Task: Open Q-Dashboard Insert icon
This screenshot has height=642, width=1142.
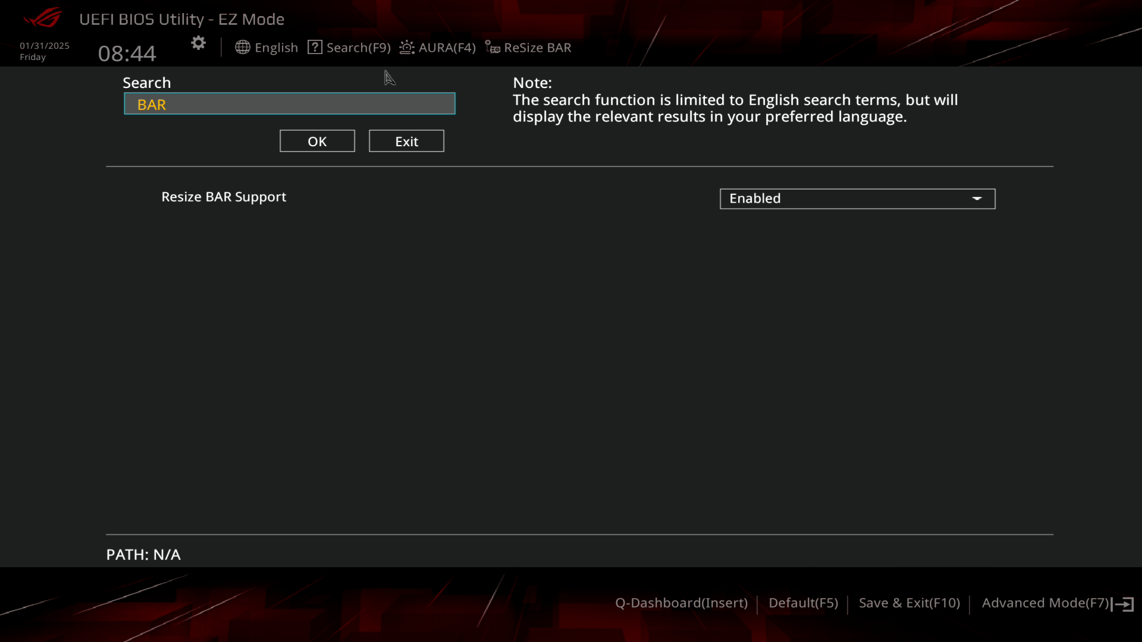Action: [x=681, y=603]
